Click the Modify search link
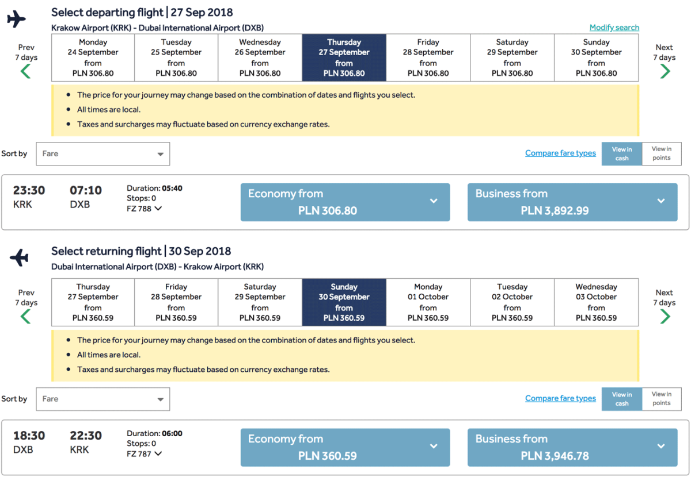The image size is (691, 477). pos(614,28)
